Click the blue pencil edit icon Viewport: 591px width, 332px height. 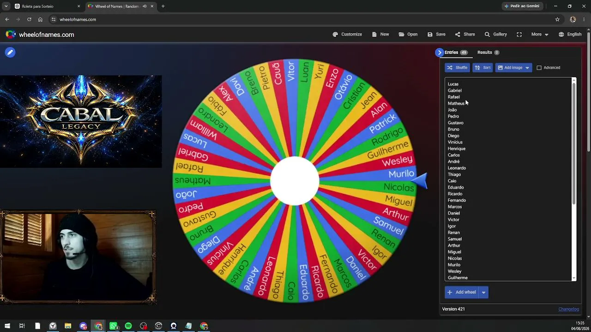[10, 52]
